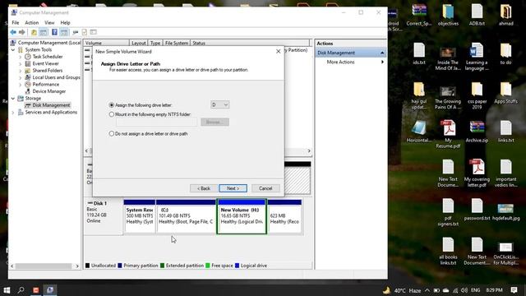Click the Unallocated legend color swatch
The width and height of the screenshot is (526, 296).
[x=87, y=266]
